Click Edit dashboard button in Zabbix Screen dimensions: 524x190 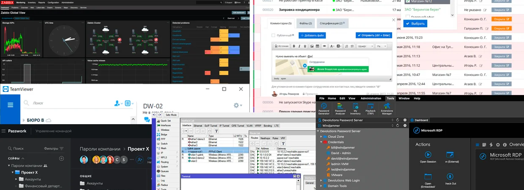tap(239, 13)
